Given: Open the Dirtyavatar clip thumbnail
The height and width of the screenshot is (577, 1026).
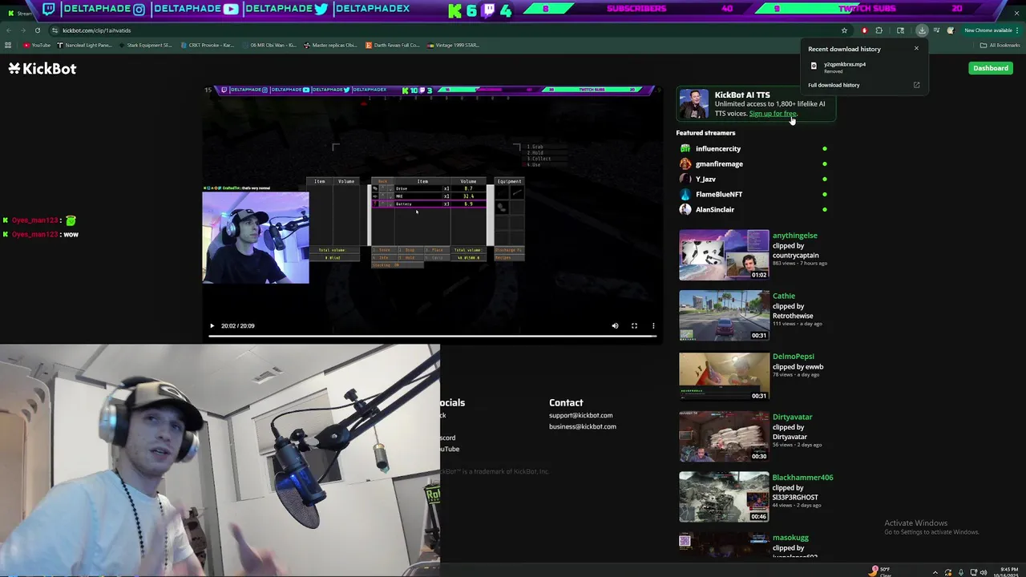Looking at the screenshot, I should pos(724,437).
